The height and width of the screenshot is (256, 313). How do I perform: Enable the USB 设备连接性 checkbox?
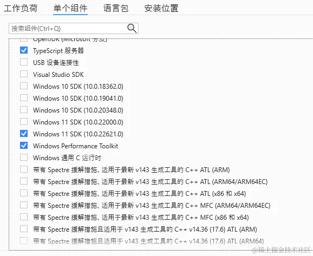tap(24, 62)
